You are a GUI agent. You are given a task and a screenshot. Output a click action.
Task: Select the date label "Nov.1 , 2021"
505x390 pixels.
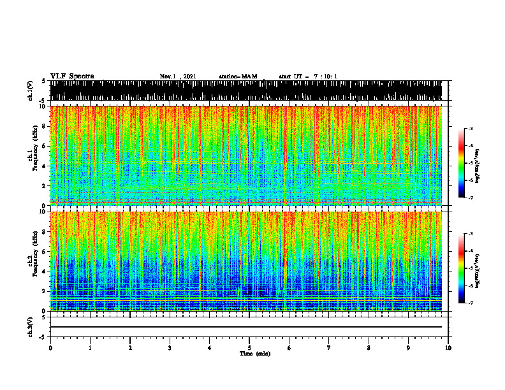tap(178, 76)
